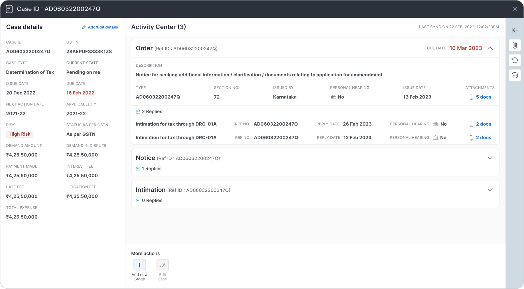
Task: Click the attachments paperclip icon in right sidebar
Action: tap(515, 45)
